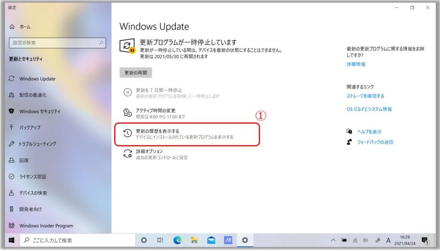Open ストレージを確認する link
This screenshot has width=440, height=250.
click(365, 96)
